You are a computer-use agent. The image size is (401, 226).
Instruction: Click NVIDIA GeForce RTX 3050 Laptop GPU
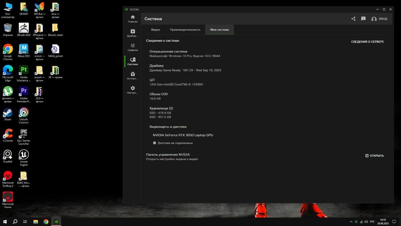click(x=183, y=135)
